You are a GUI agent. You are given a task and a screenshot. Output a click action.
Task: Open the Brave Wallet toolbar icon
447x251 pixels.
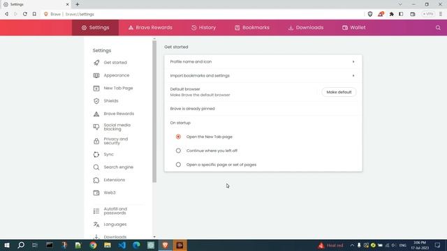[x=413, y=14]
